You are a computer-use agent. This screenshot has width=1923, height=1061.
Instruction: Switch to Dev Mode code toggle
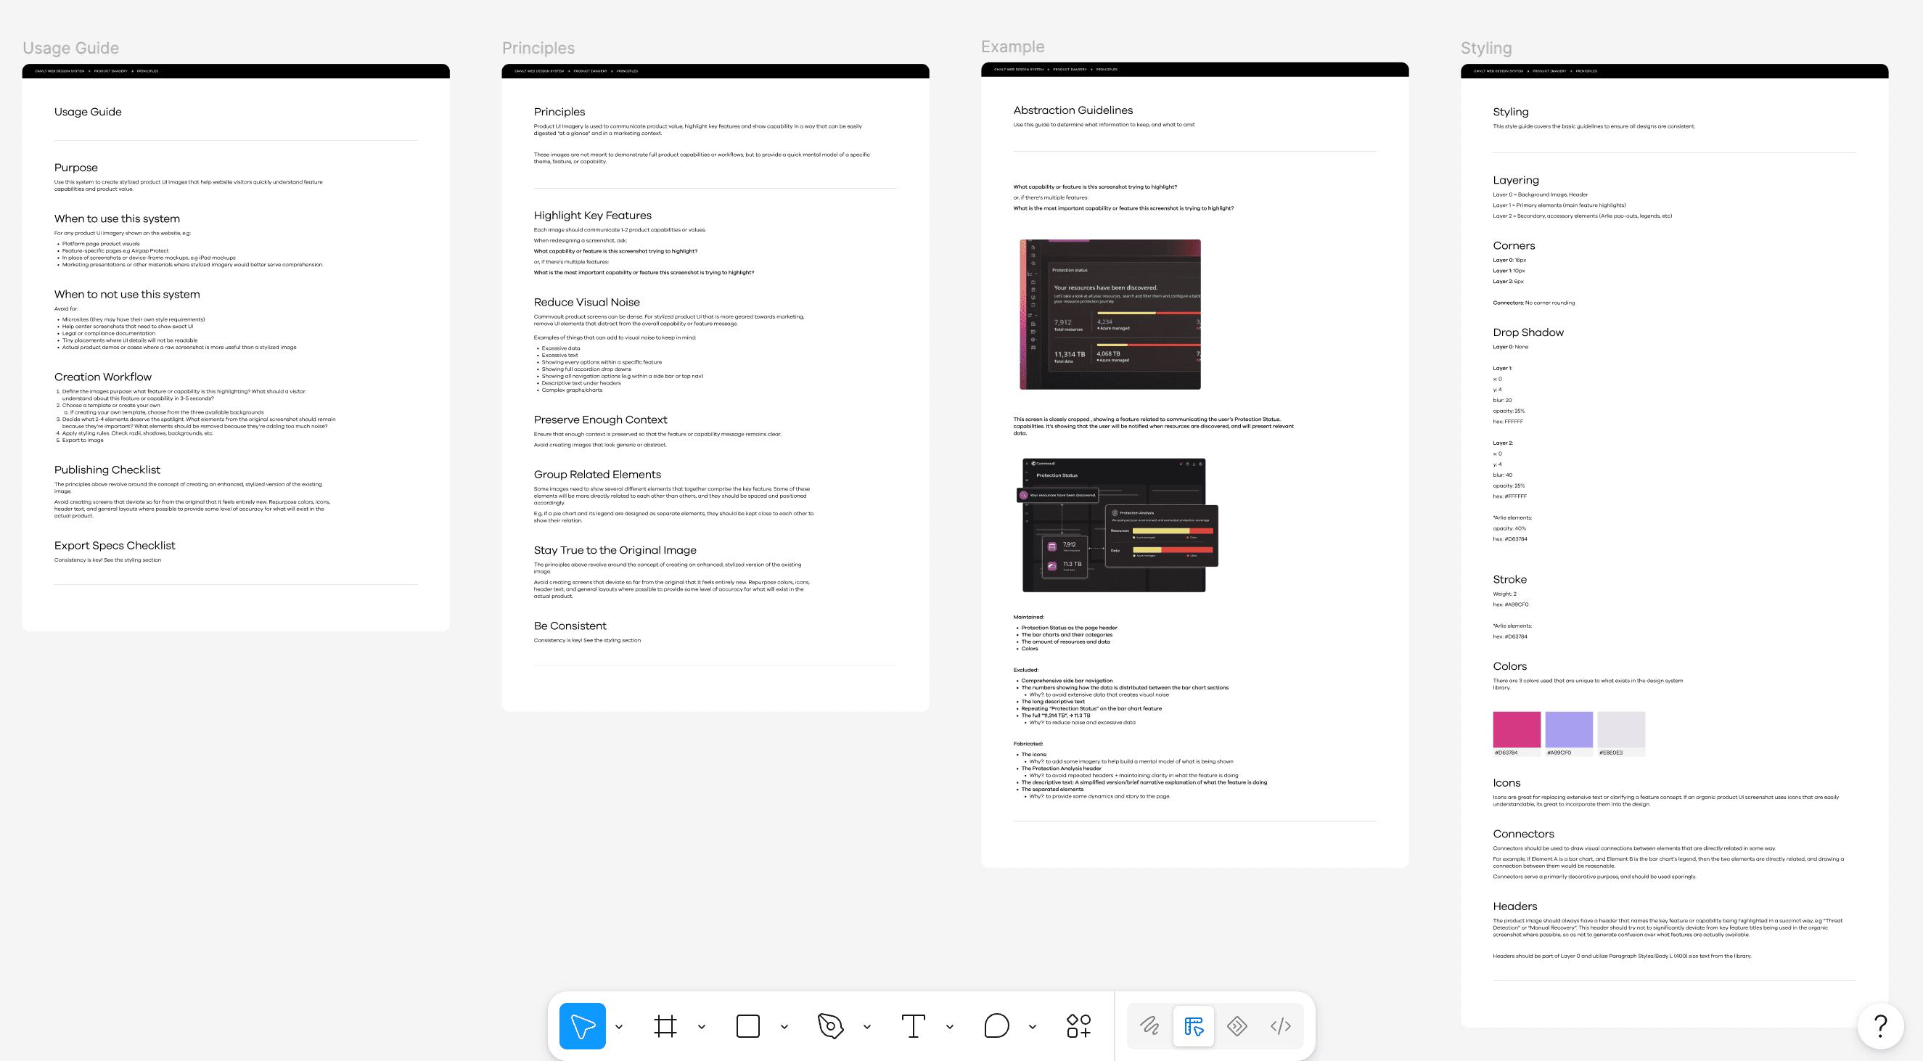1280,1026
